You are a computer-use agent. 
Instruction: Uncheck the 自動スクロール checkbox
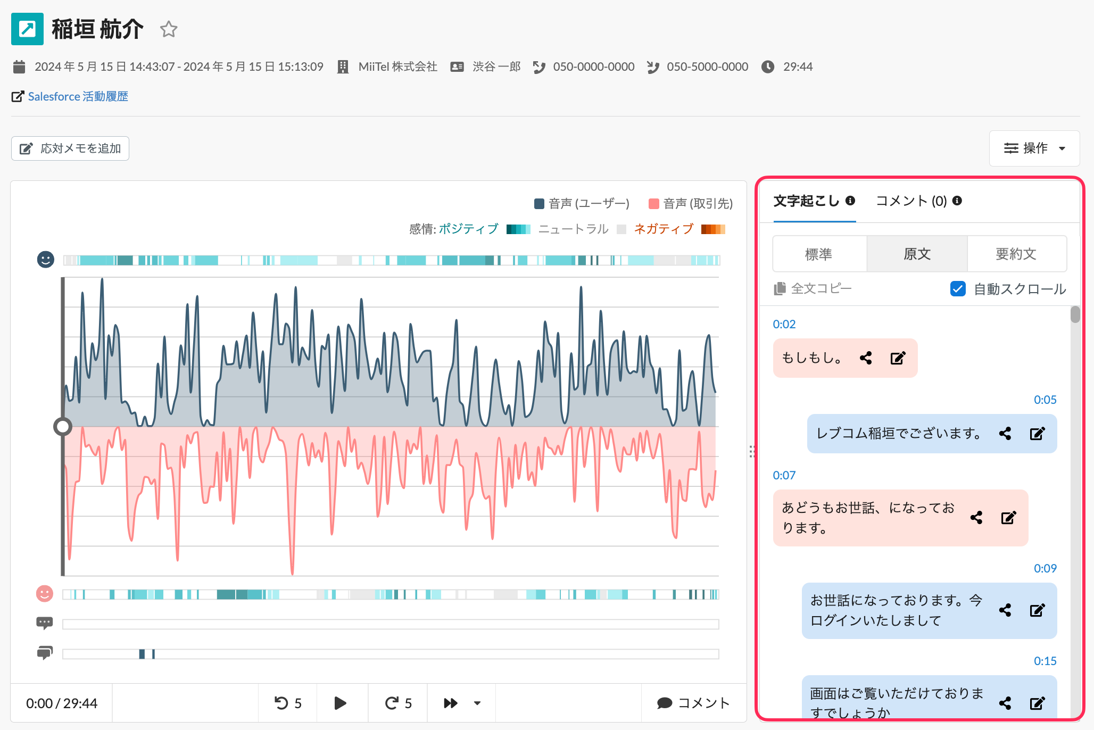click(x=958, y=289)
